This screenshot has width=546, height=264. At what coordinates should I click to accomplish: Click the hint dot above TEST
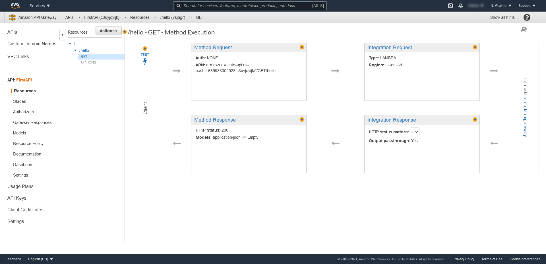click(x=145, y=49)
